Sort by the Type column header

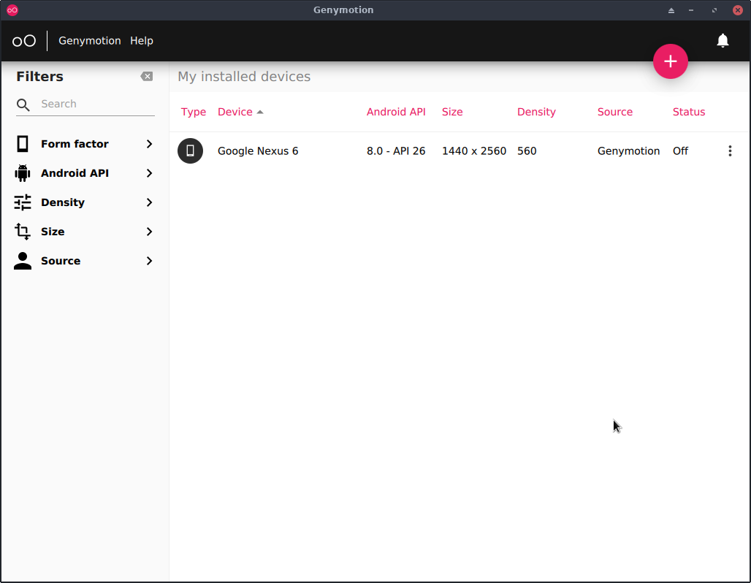(x=194, y=112)
